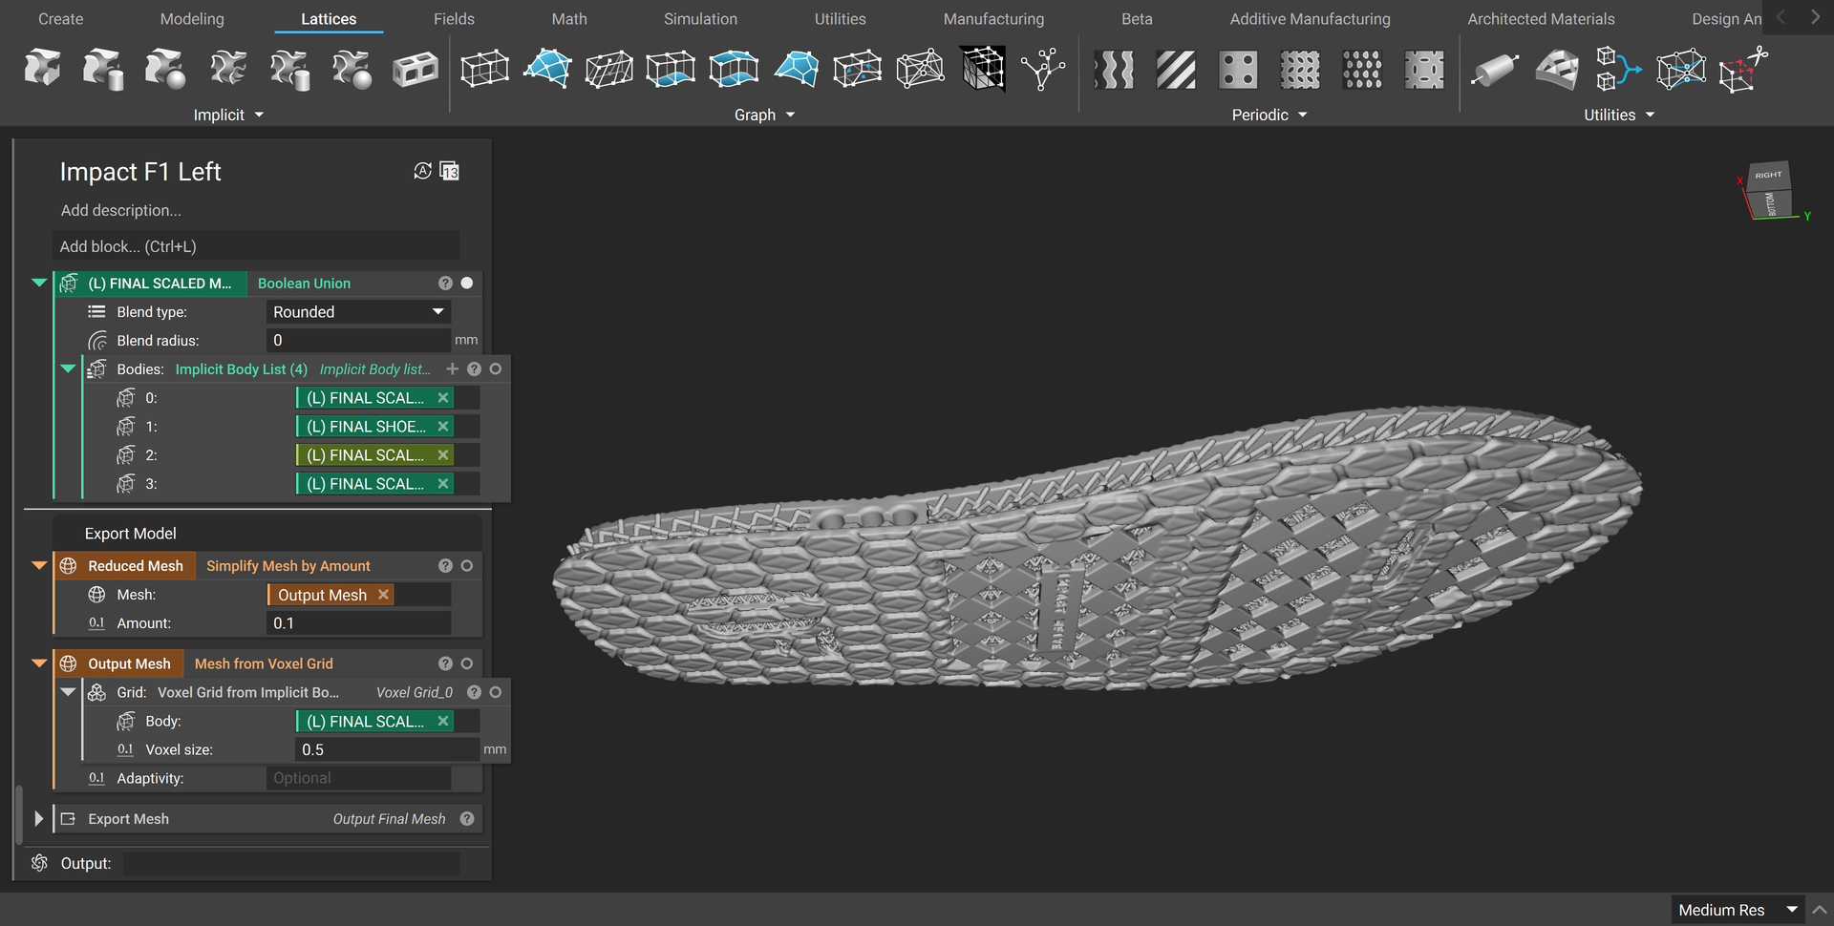Expand the Export Mesh block

(38, 818)
